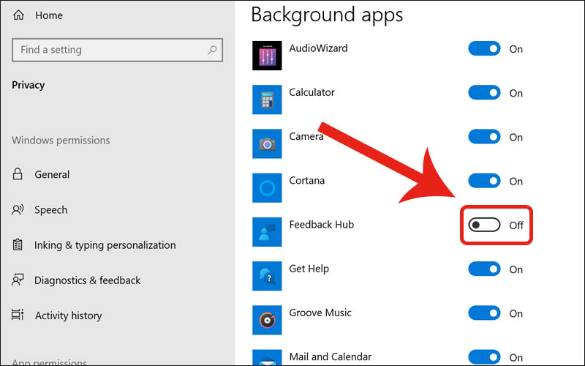
Task: Open General privacy settings
Action: coord(52,175)
